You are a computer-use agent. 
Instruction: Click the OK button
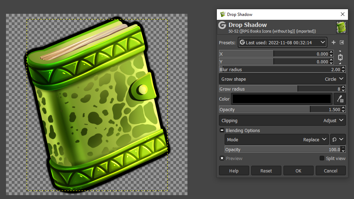click(298, 171)
